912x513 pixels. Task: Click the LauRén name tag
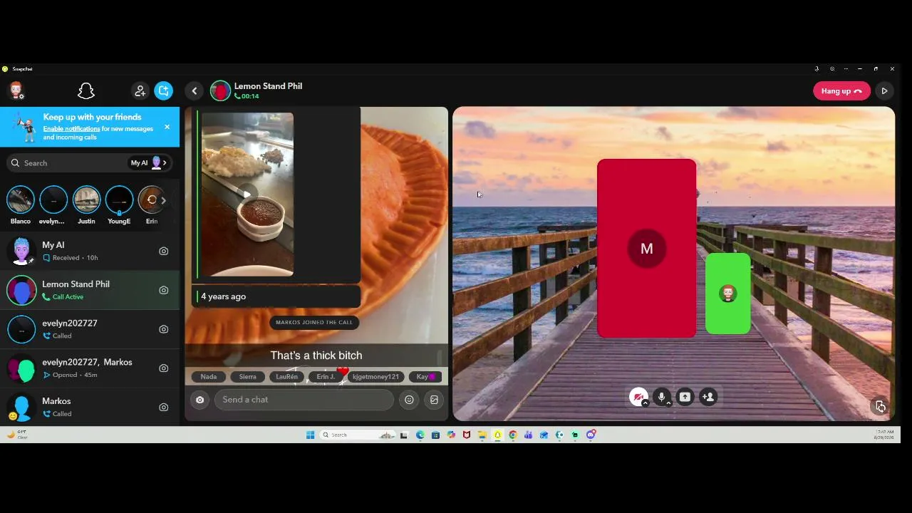(286, 376)
